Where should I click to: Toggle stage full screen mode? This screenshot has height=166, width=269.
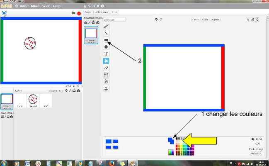point(4,13)
